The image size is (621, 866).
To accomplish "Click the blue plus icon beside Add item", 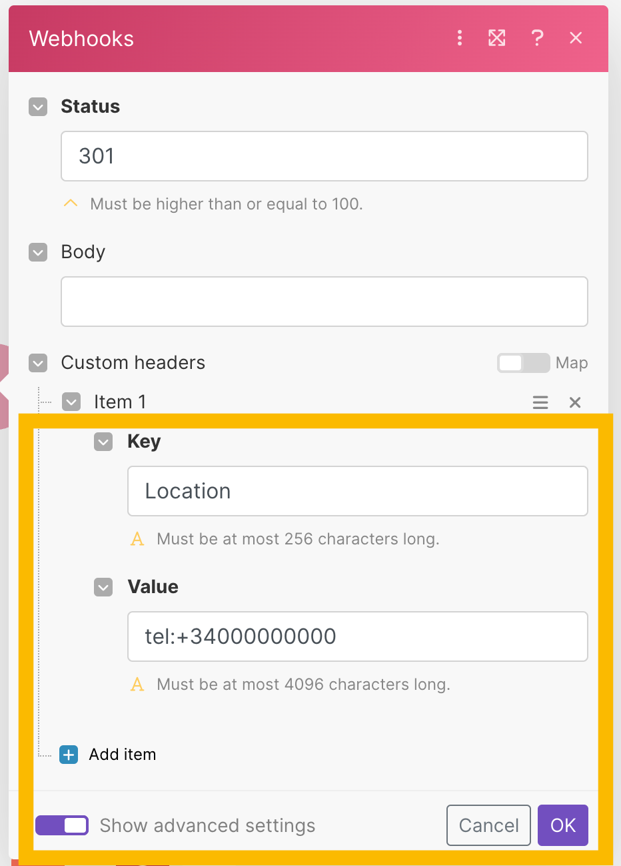I will [69, 755].
